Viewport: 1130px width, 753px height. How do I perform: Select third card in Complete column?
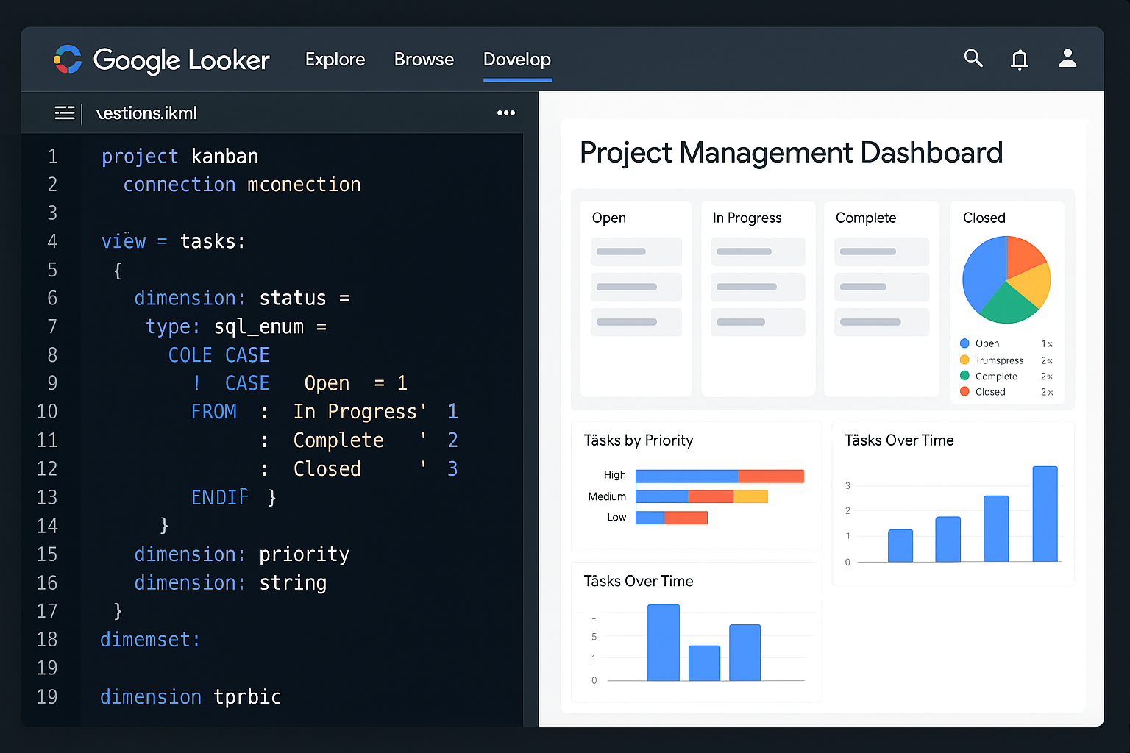(881, 322)
